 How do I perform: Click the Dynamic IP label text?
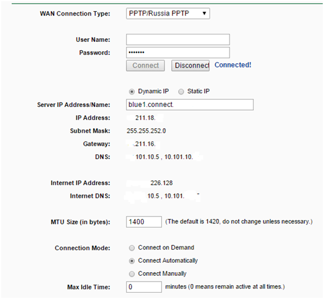[153, 91]
